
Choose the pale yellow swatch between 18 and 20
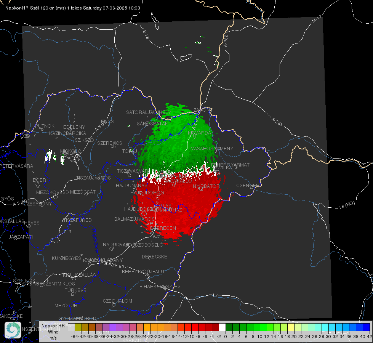[x=291, y=327]
